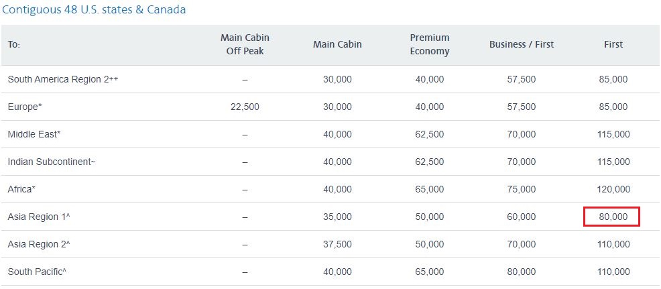Click Africa's 120,000 First value
Viewport: 661px width, 289px height.
click(x=613, y=190)
